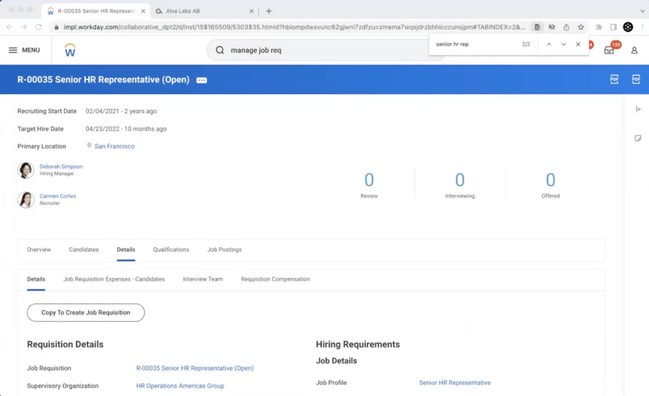Open the related actions ellipsis next to requisition title
This screenshot has height=396, width=649.
tap(201, 80)
